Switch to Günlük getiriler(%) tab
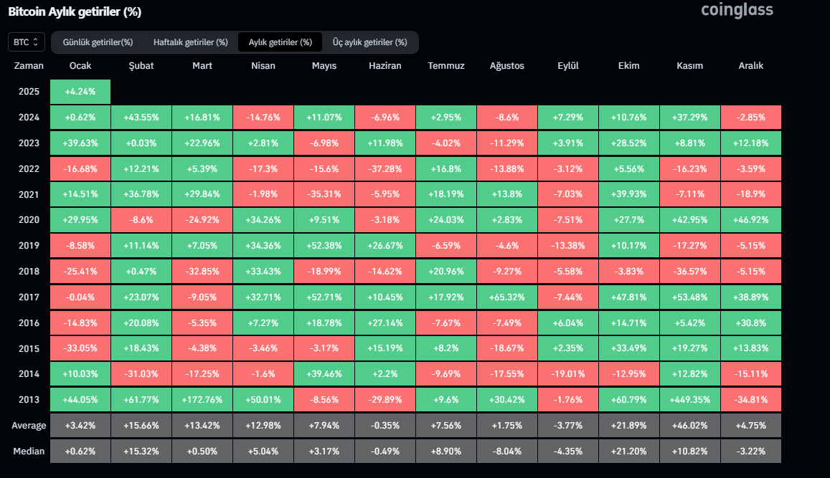830x478 pixels. point(98,42)
